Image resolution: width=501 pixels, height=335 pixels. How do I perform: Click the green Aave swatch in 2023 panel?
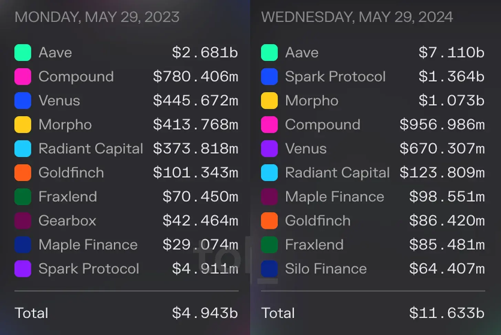[23, 53]
